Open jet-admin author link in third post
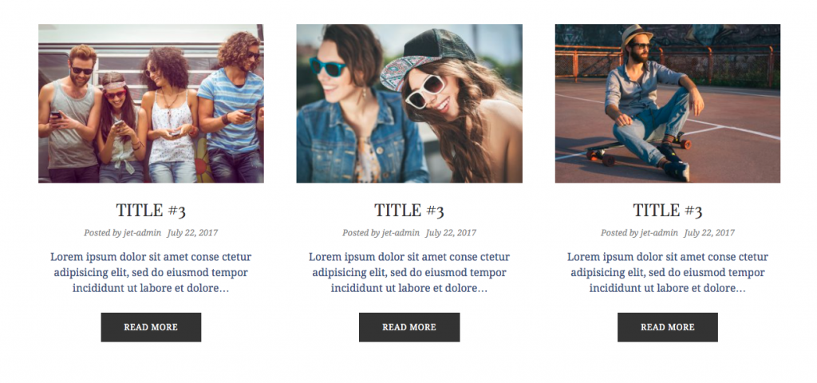This screenshot has height=383, width=817. point(659,233)
